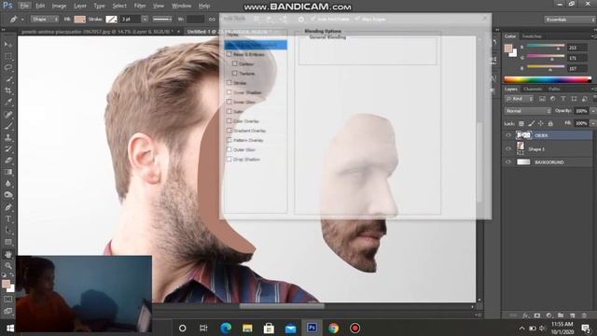Click the link width and height icon
The height and width of the screenshot is (336, 597).
coord(212,19)
